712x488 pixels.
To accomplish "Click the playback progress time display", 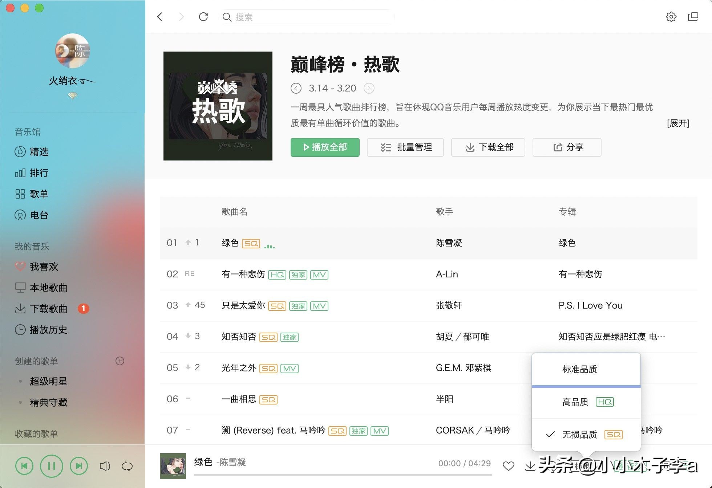I will point(464,463).
